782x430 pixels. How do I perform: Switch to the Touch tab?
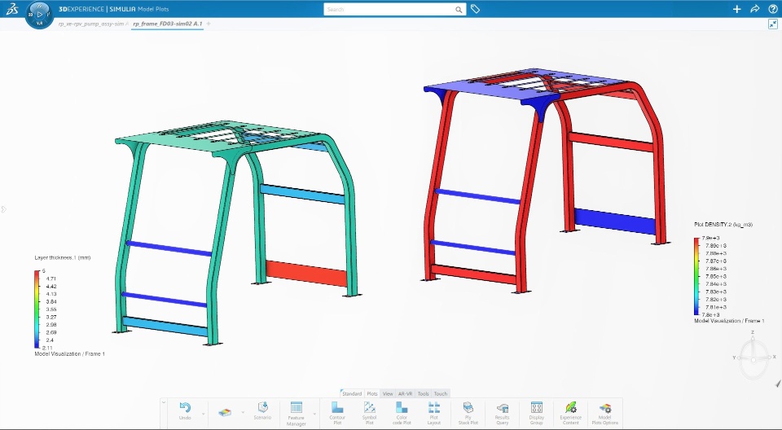point(441,393)
